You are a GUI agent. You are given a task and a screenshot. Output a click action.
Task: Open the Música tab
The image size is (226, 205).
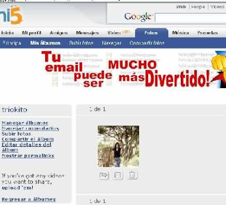pos(180,33)
